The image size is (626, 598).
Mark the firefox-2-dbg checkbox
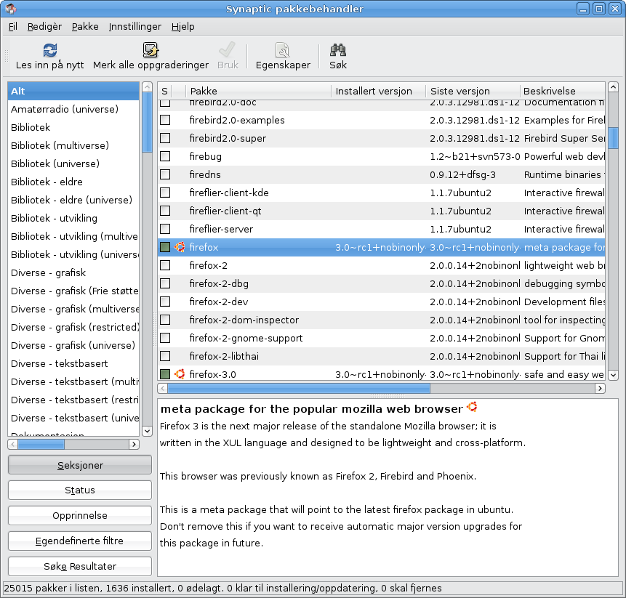[x=165, y=283]
